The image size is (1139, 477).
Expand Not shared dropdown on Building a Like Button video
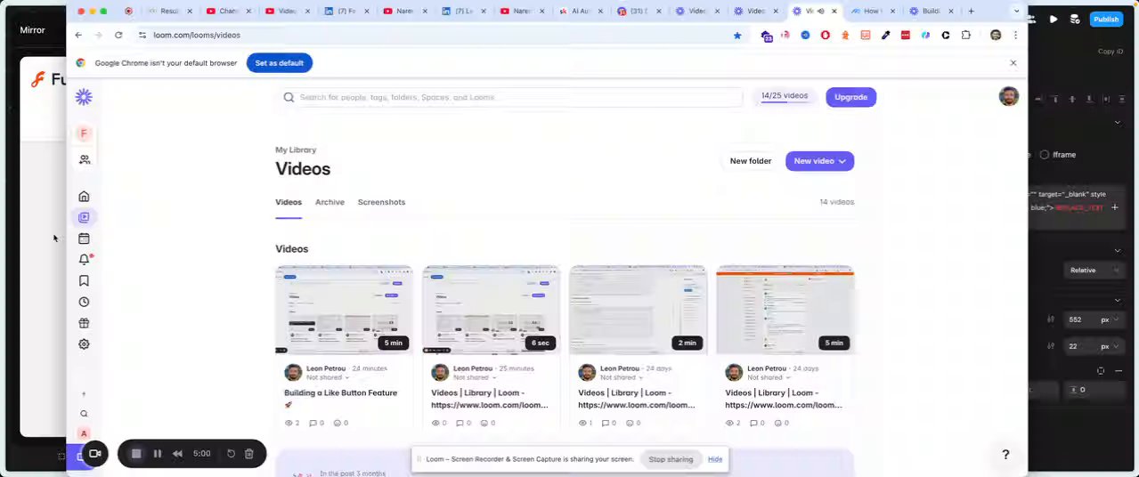pos(327,377)
